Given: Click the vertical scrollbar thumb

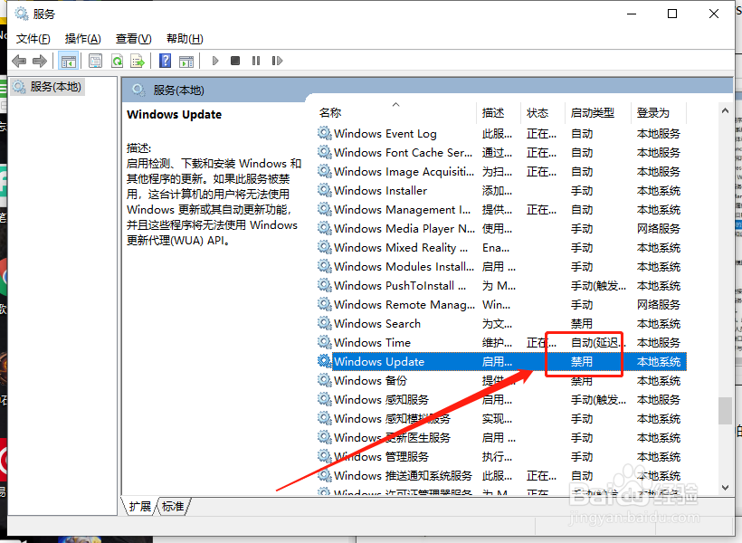Looking at the screenshot, I should coord(725,411).
